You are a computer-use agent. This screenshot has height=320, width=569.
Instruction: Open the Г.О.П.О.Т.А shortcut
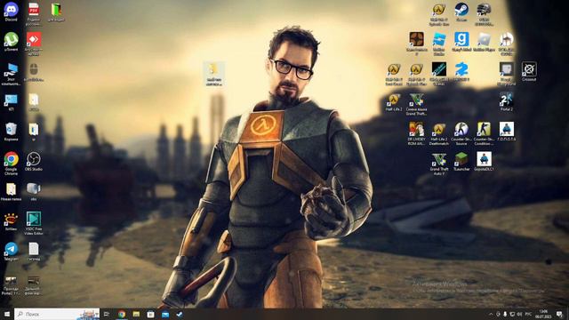point(506,132)
